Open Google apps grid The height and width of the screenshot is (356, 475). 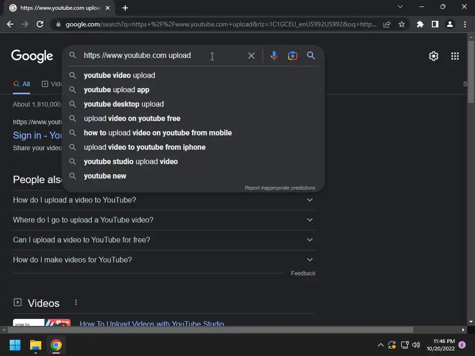pos(455,56)
